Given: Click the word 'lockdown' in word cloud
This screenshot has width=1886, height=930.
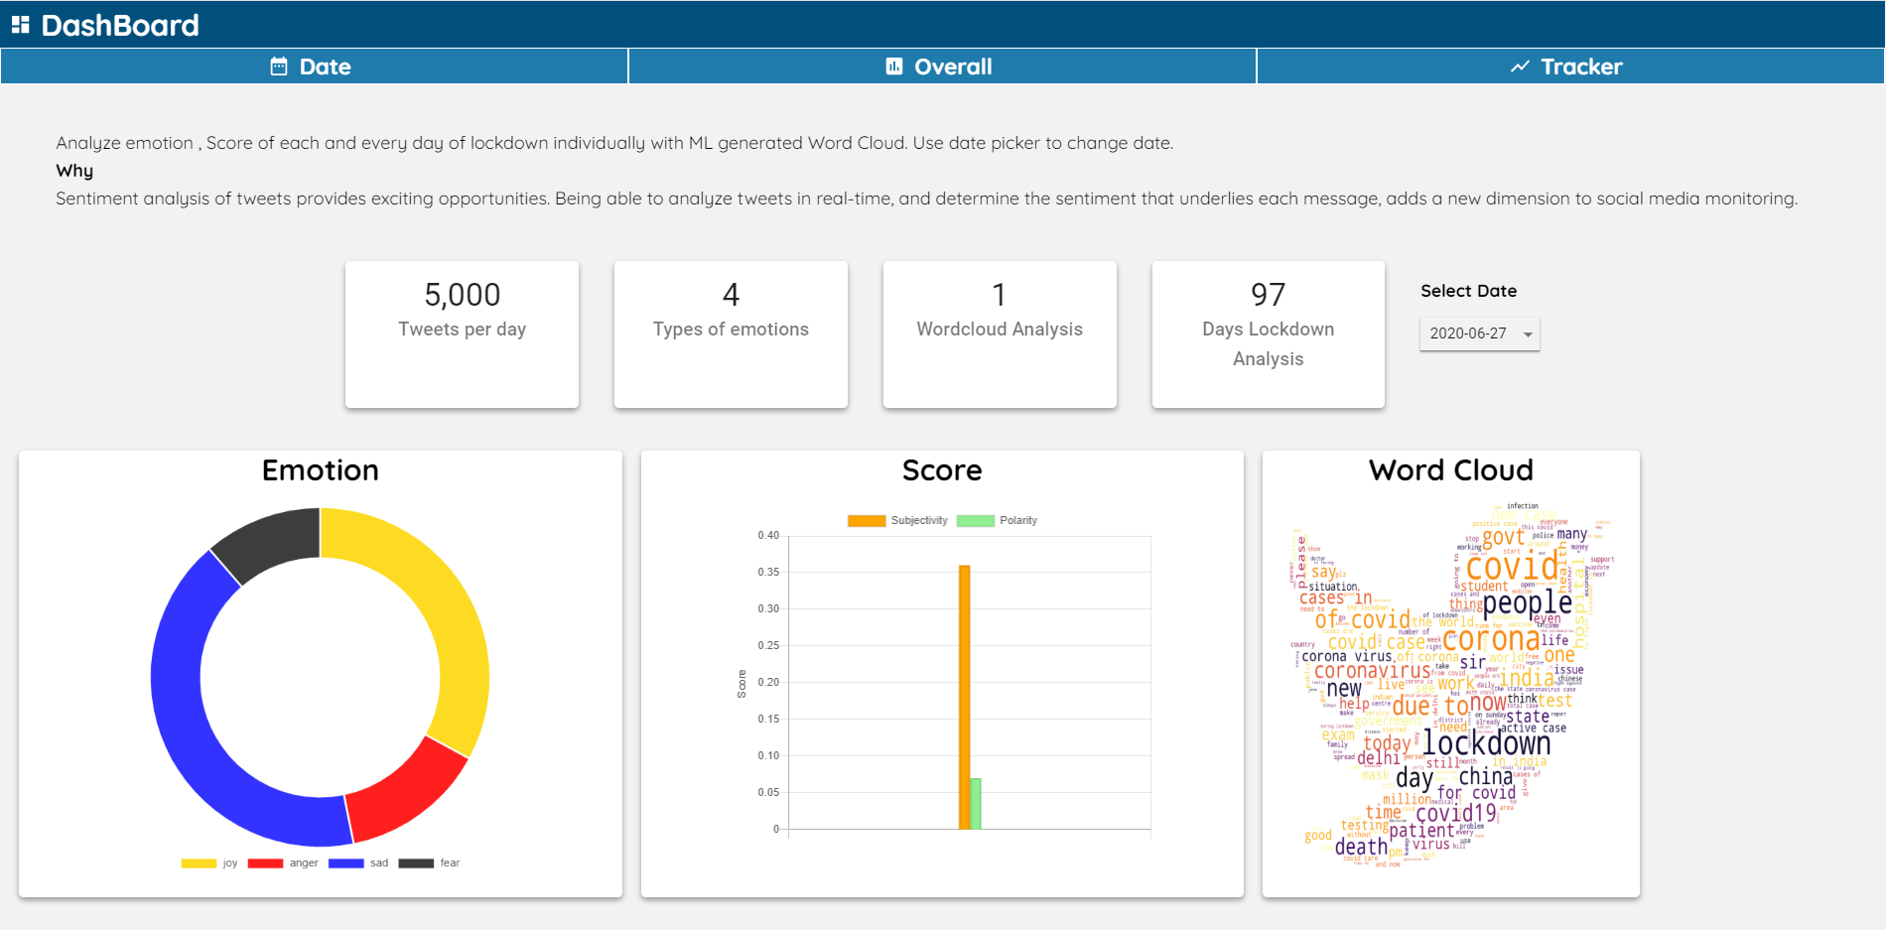Looking at the screenshot, I should tap(1487, 743).
